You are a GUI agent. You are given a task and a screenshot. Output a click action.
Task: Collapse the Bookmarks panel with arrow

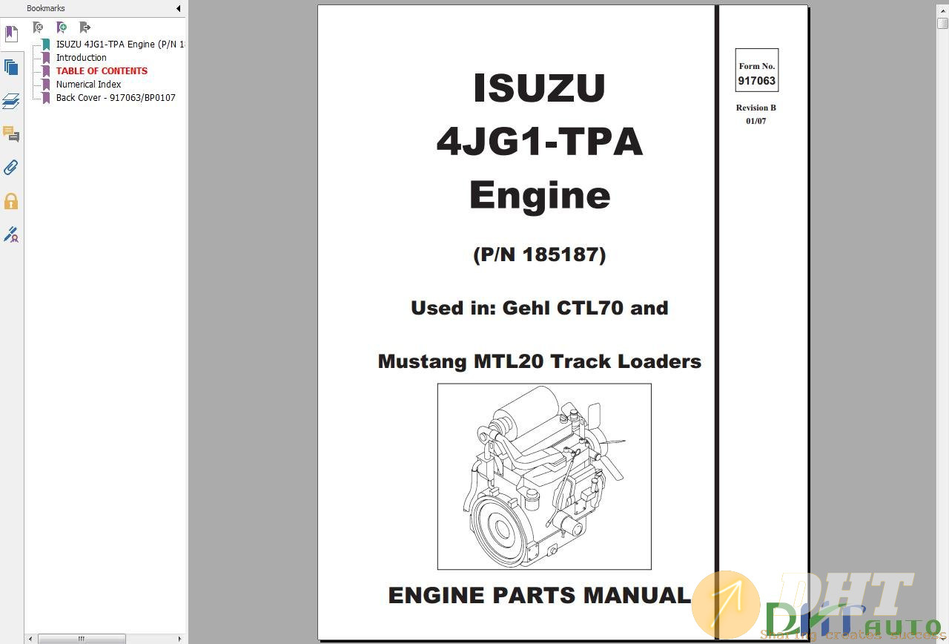[178, 8]
